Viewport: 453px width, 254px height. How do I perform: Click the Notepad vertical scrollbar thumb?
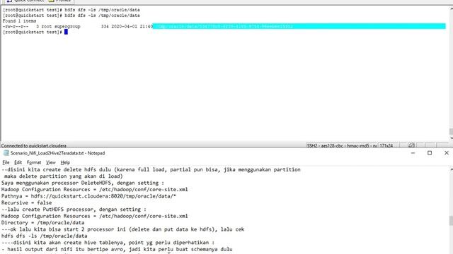[x=451, y=221]
